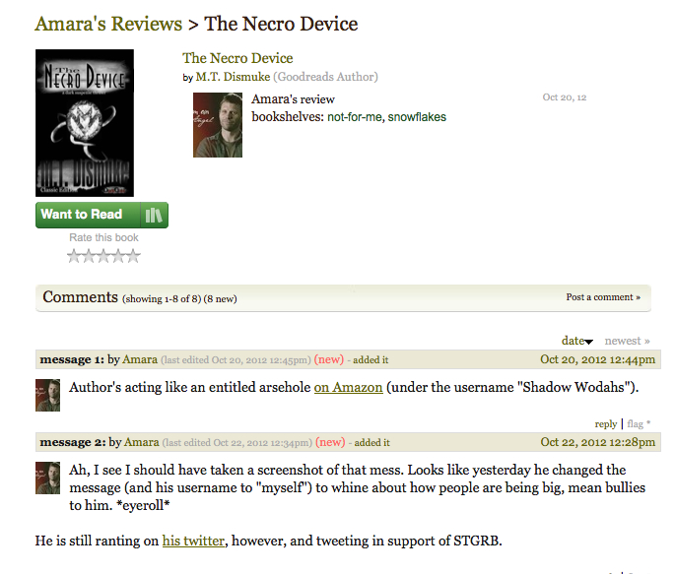The height and width of the screenshot is (574, 675).
Task: Visit author M.T. Dismuke's page
Action: 233,77
